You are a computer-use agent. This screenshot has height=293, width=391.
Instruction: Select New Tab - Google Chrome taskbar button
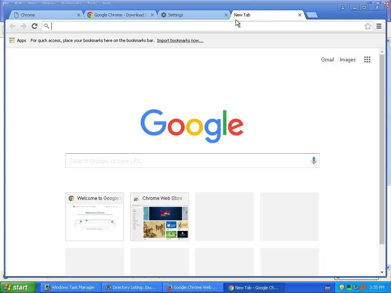click(x=254, y=287)
